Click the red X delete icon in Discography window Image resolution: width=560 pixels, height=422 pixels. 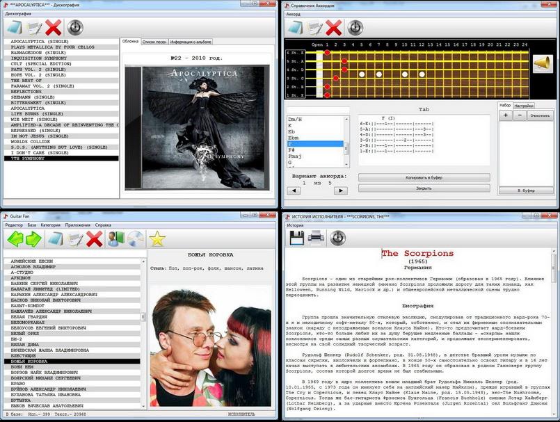54,28
